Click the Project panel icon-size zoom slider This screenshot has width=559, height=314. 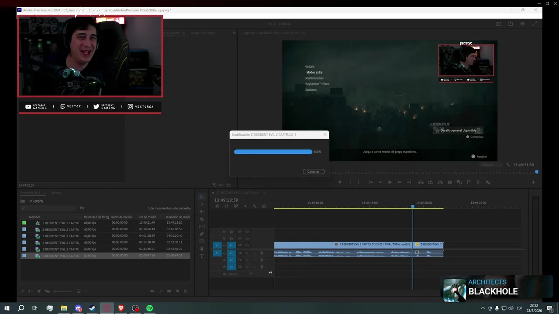coord(62,291)
